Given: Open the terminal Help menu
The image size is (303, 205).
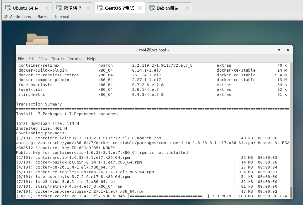Looking at the screenshot, I should pyautogui.click(x=91, y=59).
